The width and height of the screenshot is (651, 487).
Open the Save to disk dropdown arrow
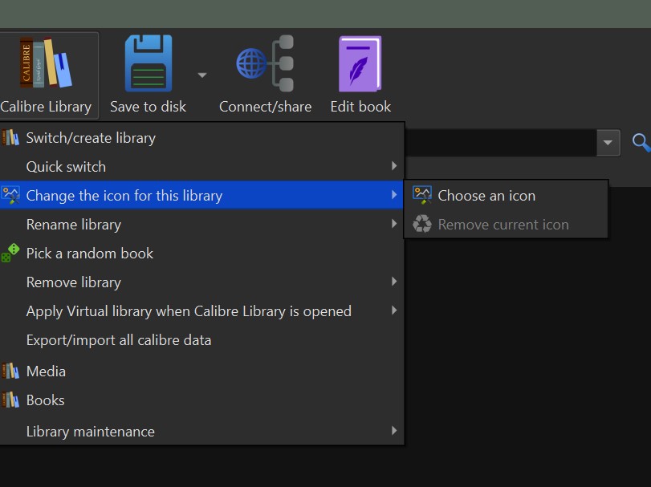coord(202,75)
